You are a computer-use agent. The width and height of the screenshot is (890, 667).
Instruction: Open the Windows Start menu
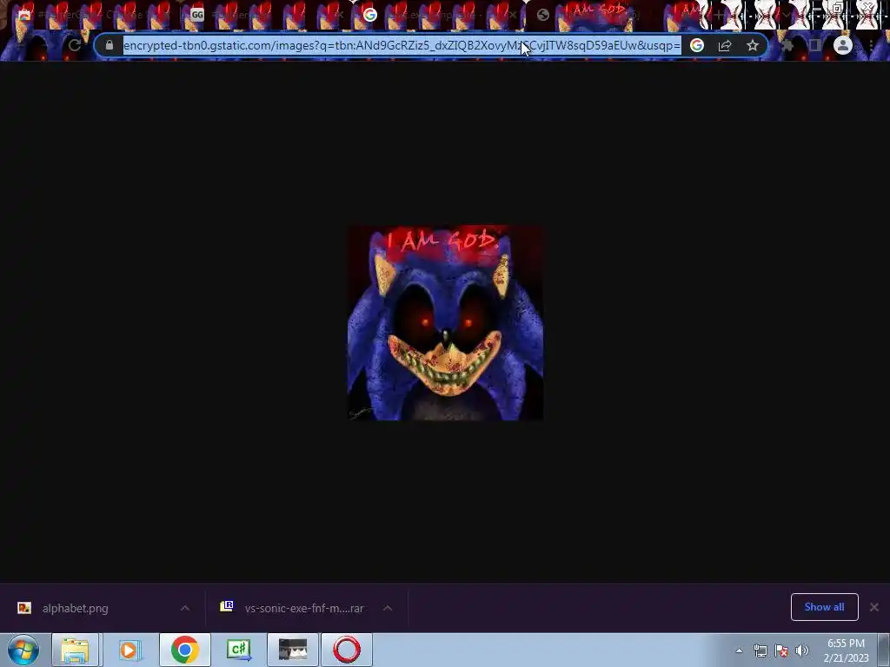point(23,650)
